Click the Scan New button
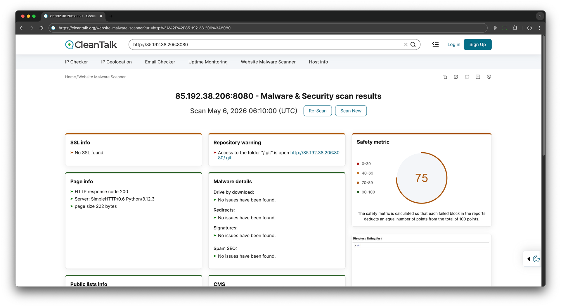The height and width of the screenshot is (307, 561). click(351, 111)
